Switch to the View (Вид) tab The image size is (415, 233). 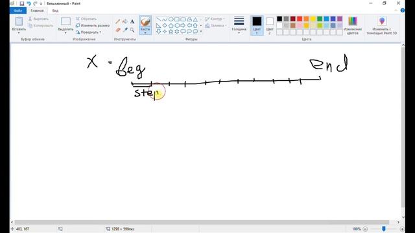click(x=55, y=10)
